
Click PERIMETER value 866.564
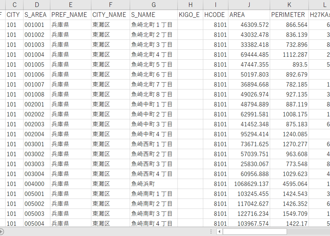[289, 25]
